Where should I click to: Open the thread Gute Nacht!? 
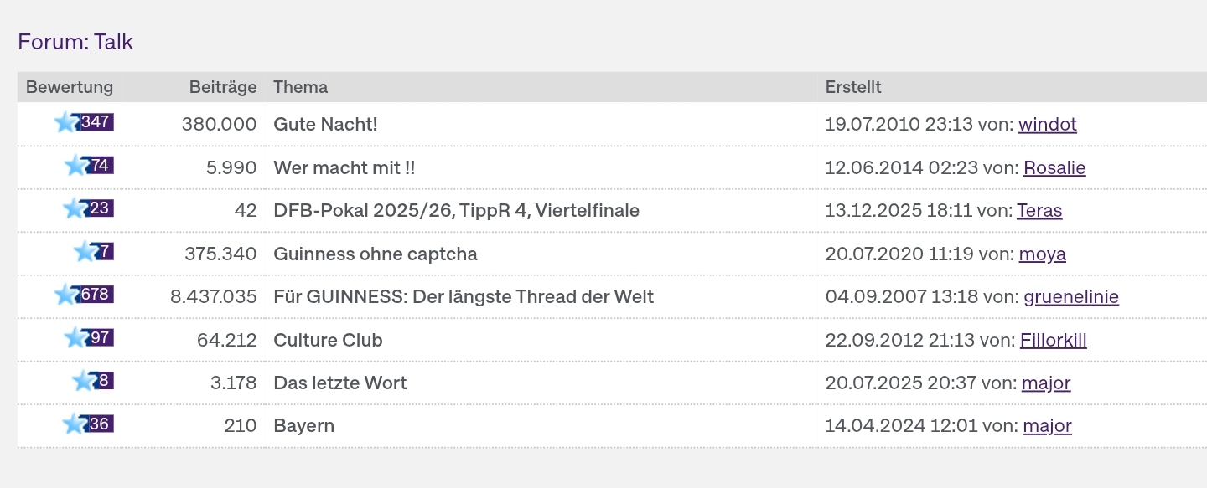click(x=325, y=125)
